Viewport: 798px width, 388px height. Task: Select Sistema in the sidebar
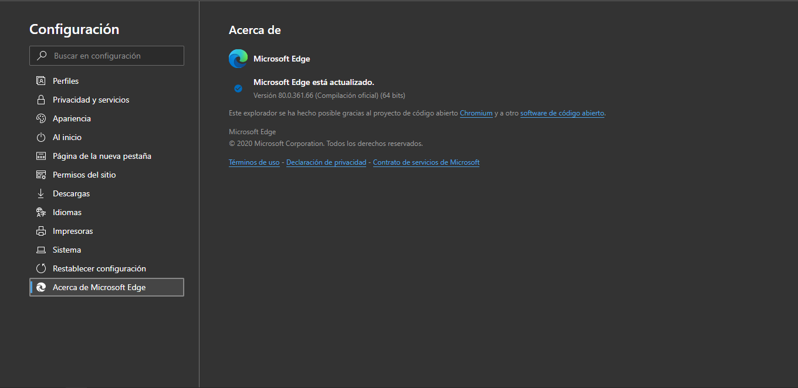click(x=107, y=250)
